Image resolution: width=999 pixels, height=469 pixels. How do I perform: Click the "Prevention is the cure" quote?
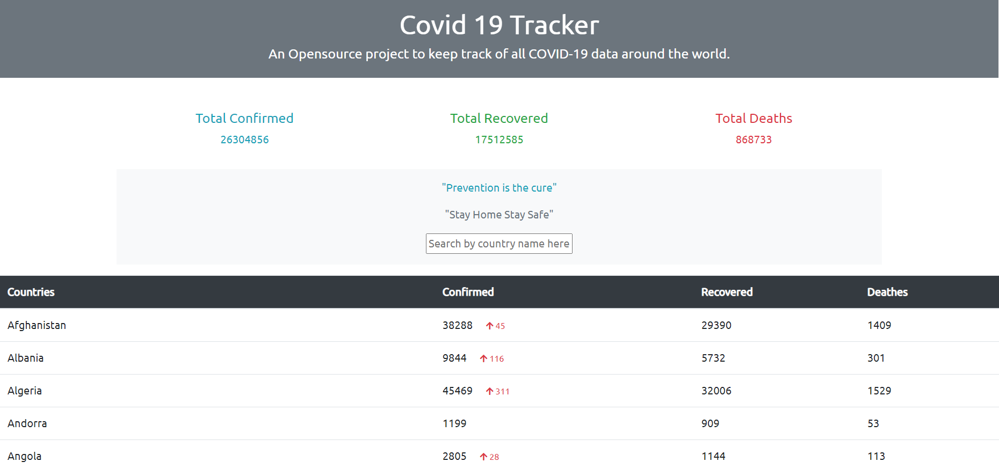pyautogui.click(x=499, y=188)
